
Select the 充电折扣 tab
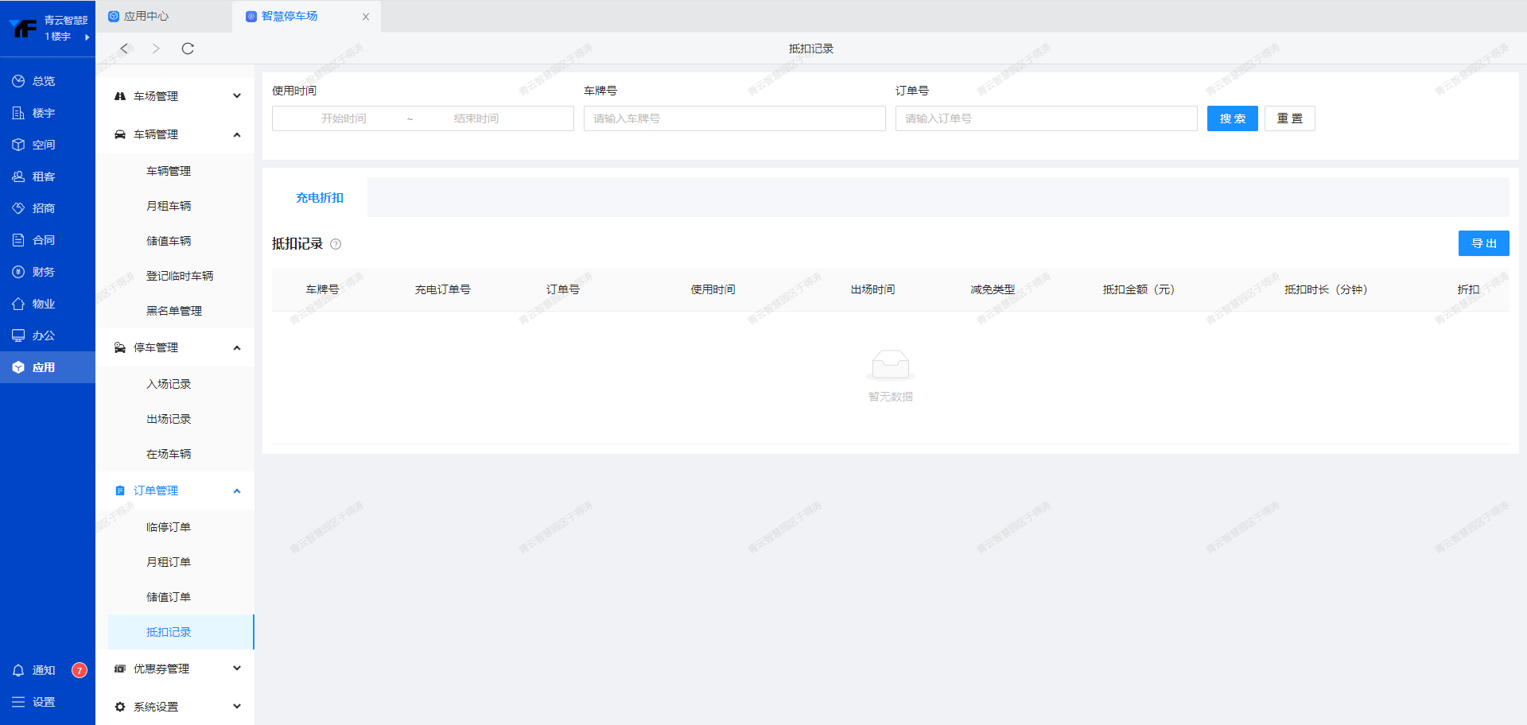click(x=320, y=198)
